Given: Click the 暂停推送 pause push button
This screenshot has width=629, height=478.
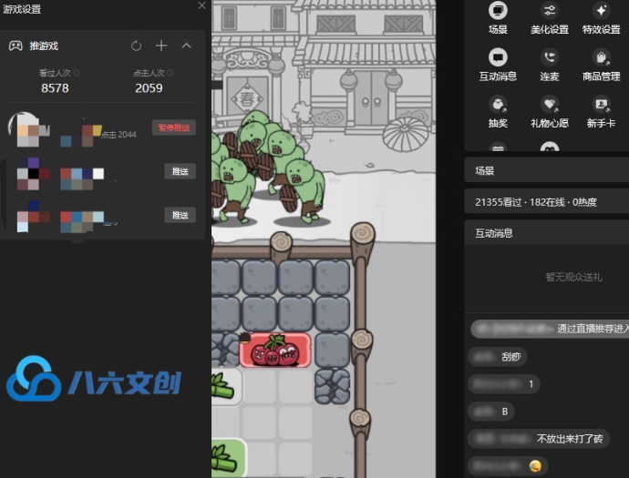Looking at the screenshot, I should click(174, 127).
